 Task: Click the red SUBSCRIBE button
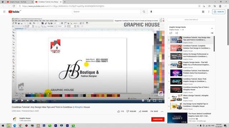coord(158,119)
